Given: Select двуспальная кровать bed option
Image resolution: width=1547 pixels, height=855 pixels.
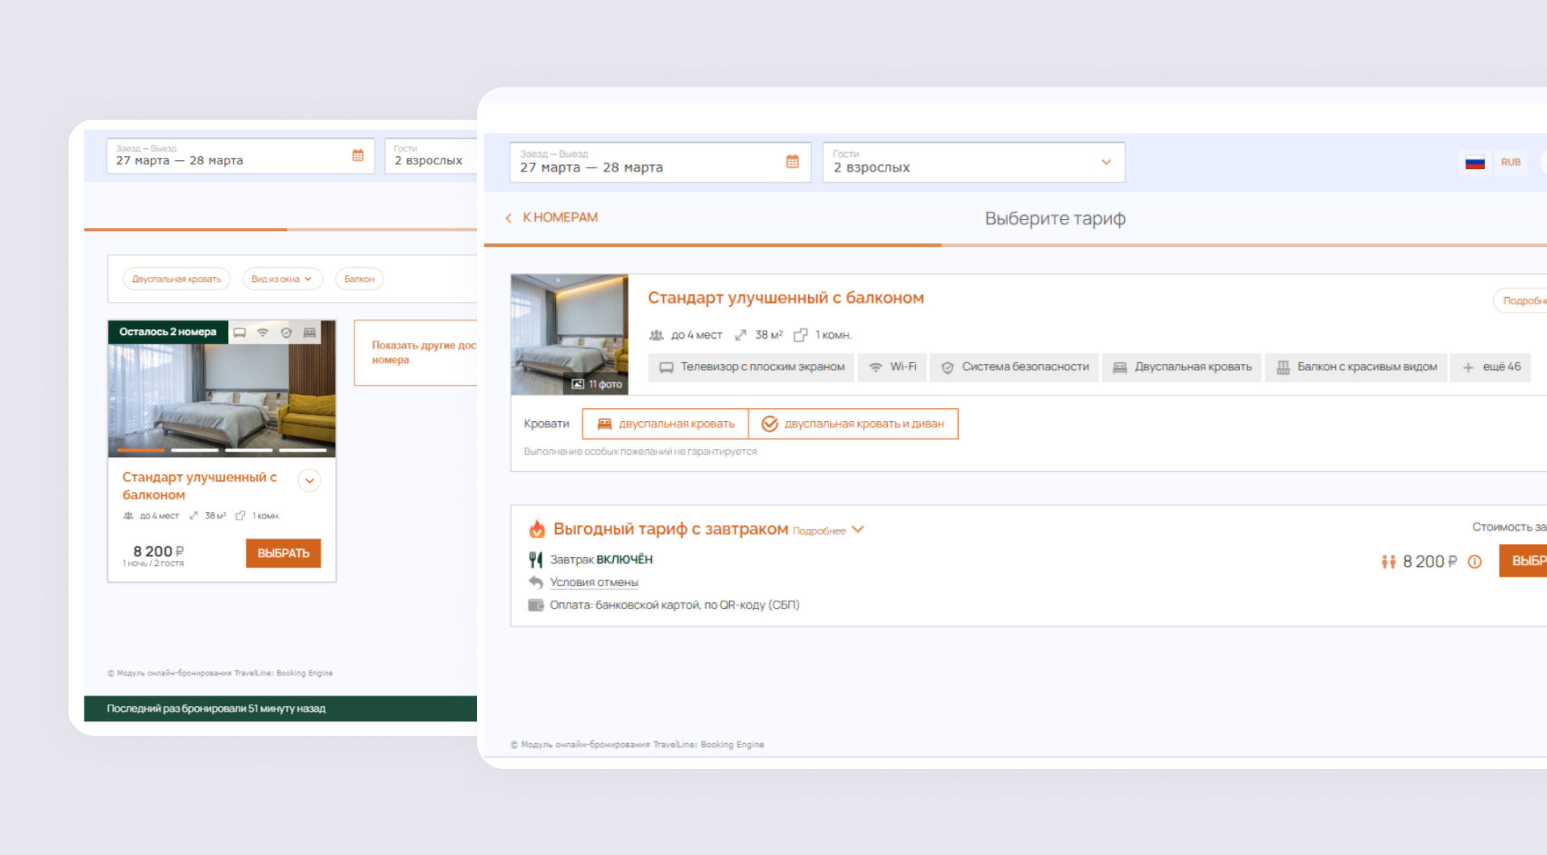Looking at the screenshot, I should pyautogui.click(x=666, y=424).
